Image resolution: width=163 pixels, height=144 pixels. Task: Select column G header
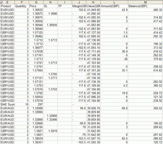point(36,2)
